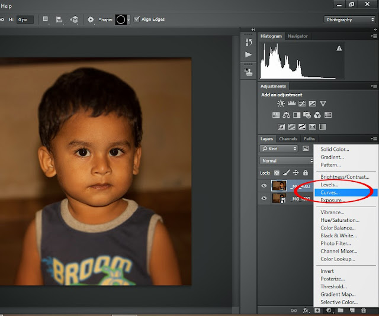Click the Add layer mask icon

(317, 309)
